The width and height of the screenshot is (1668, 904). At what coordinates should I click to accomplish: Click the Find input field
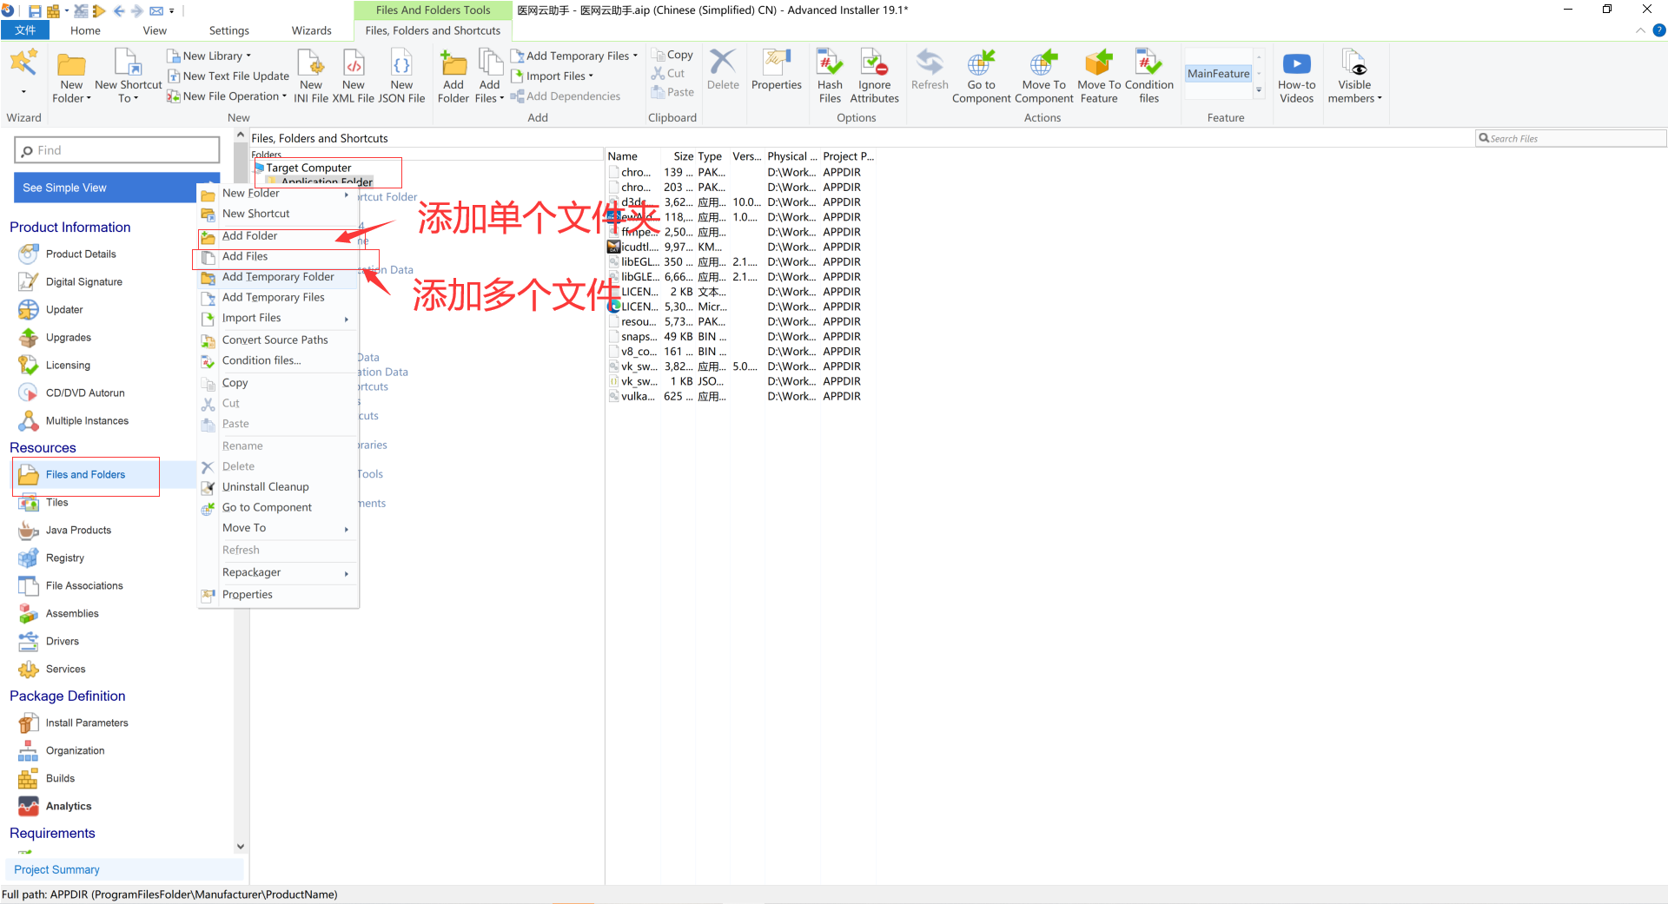[117, 150]
